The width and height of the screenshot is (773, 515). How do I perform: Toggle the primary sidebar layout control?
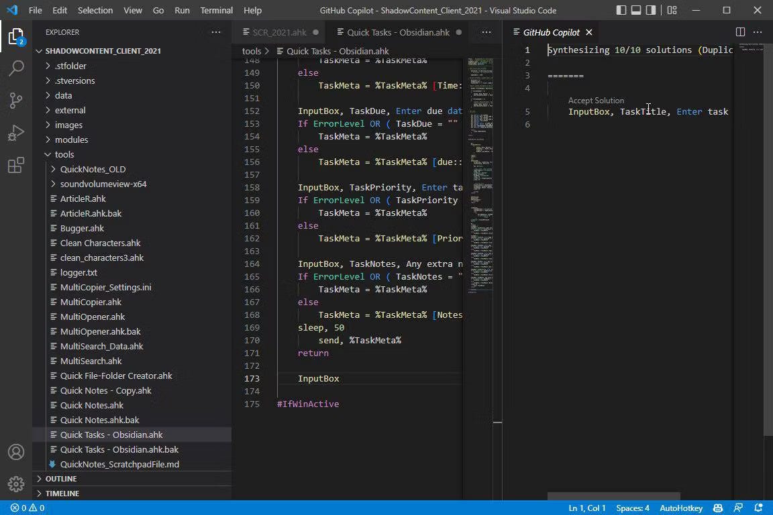[621, 9]
